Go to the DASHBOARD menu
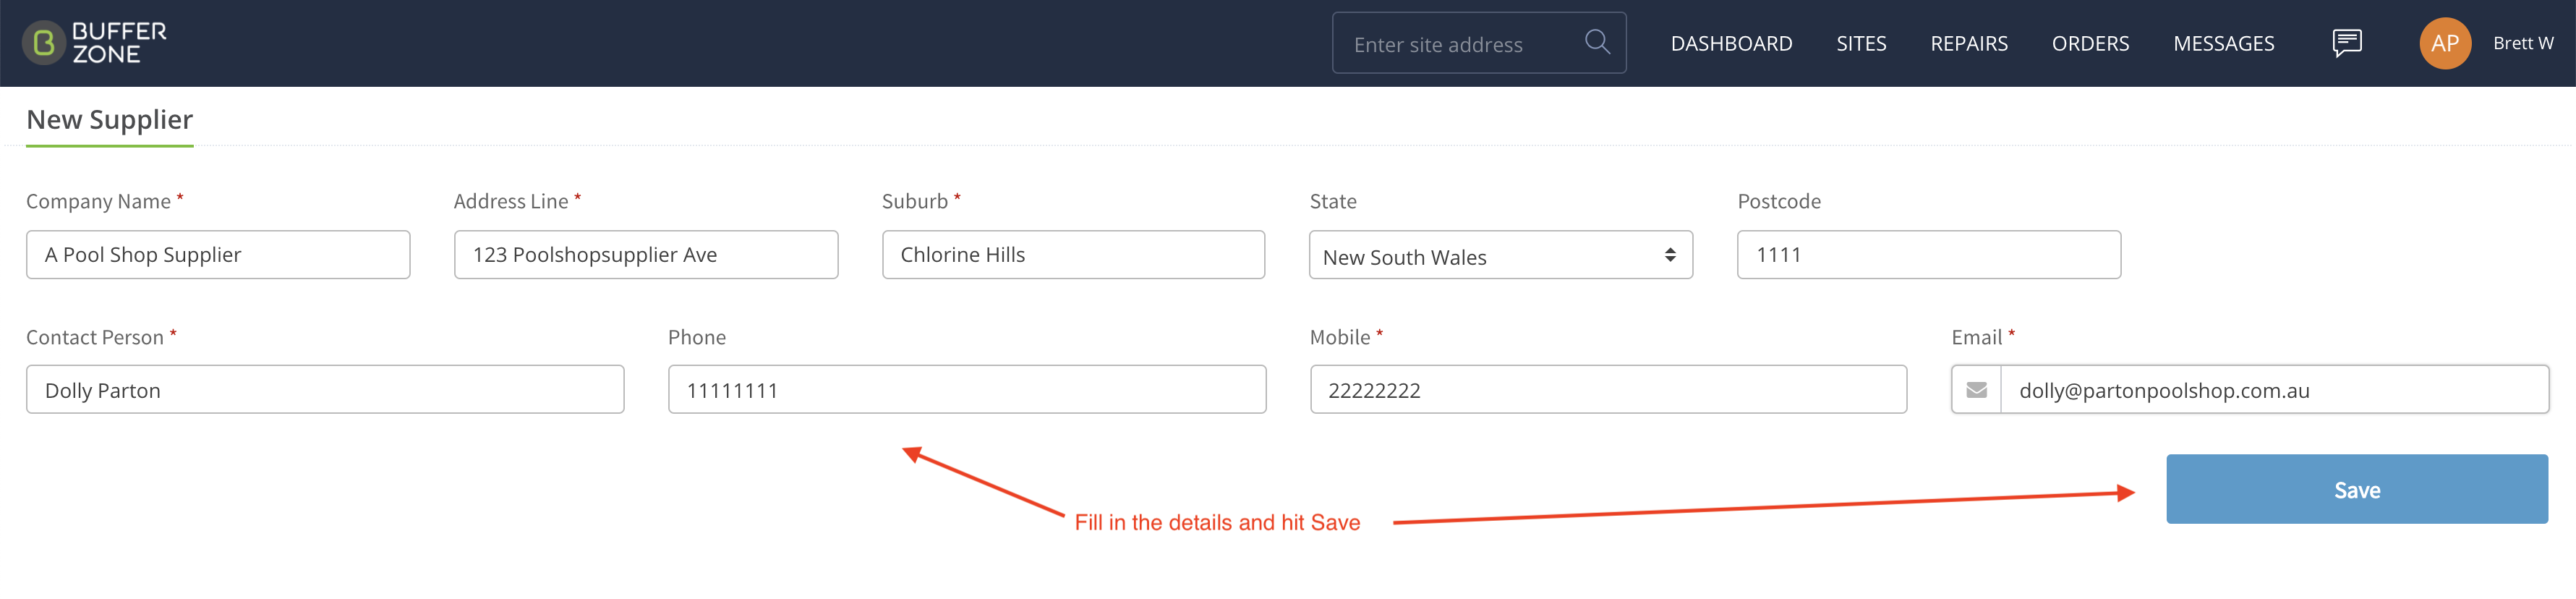Viewport: 2576px width, 599px height. [x=1731, y=44]
